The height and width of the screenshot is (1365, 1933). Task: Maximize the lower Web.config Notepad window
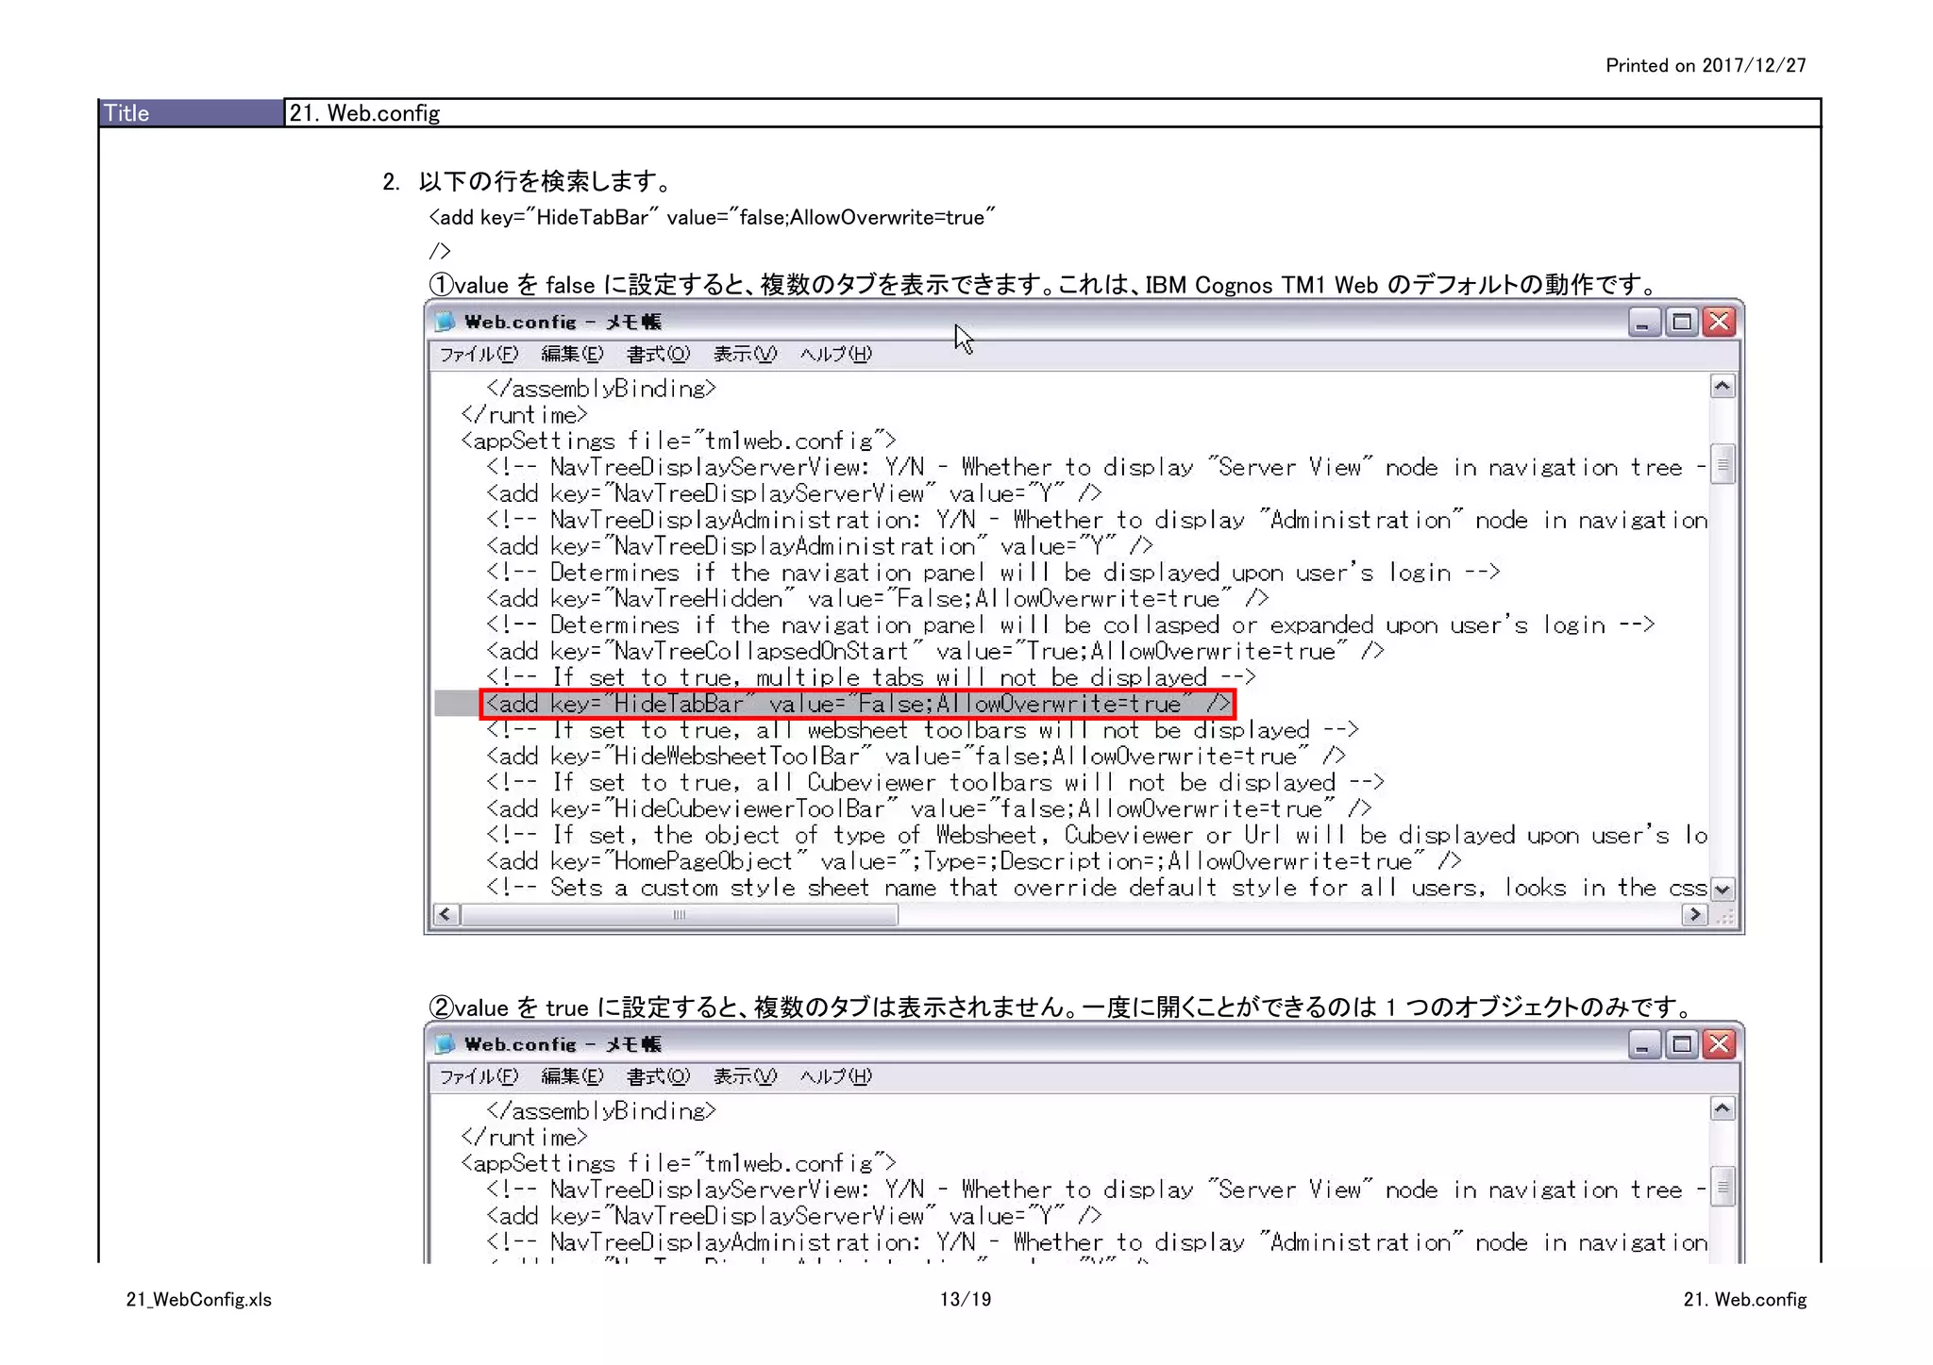1682,1044
